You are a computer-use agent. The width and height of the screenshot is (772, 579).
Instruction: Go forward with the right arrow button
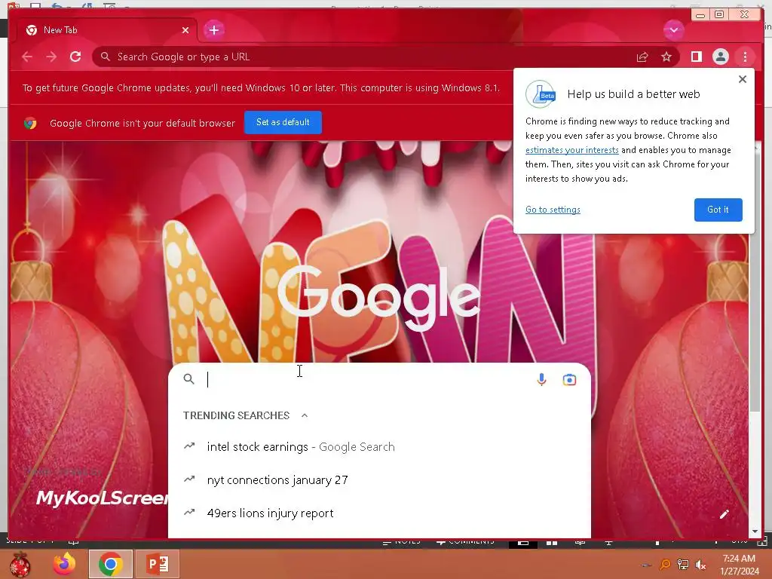pyautogui.click(x=51, y=57)
